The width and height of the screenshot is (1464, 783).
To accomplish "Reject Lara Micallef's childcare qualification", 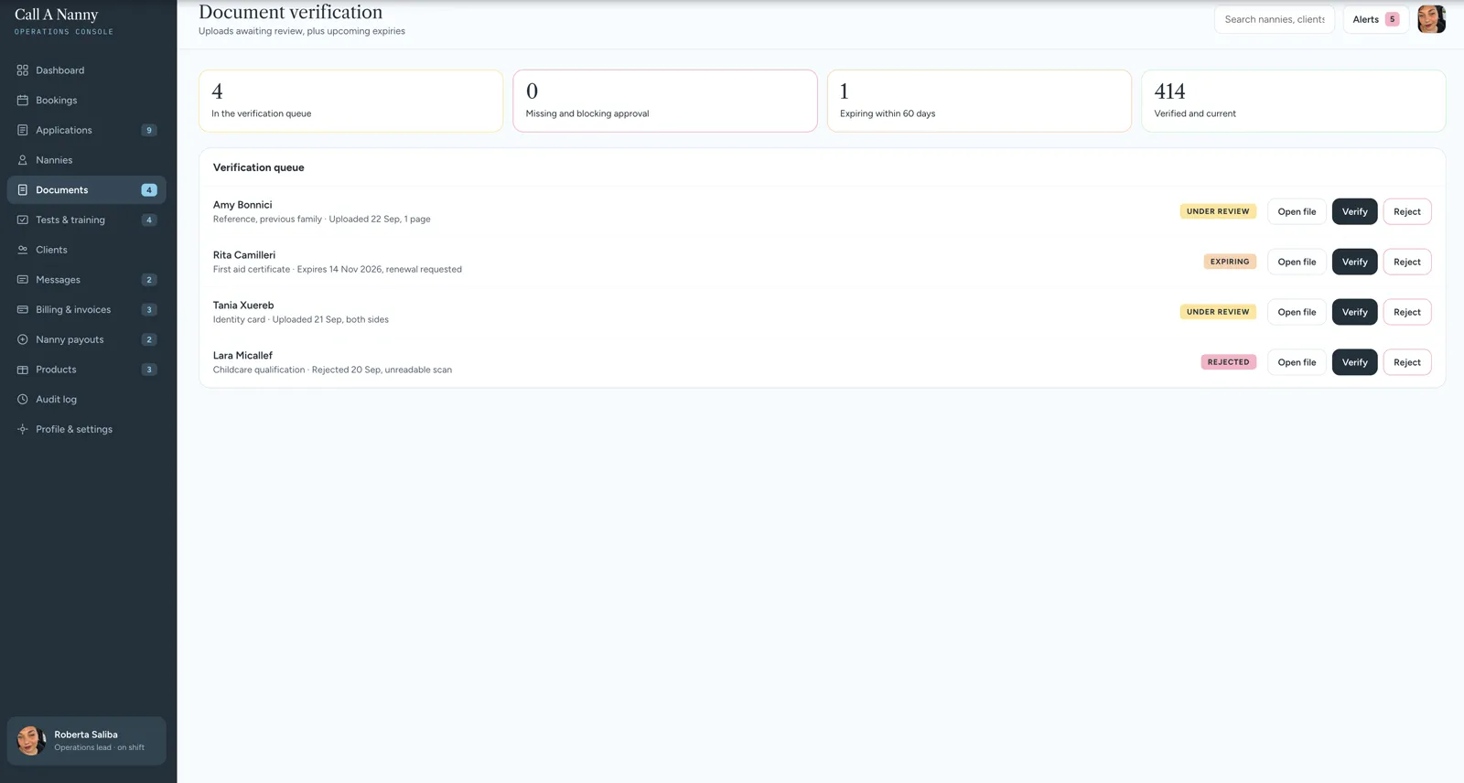I will tap(1406, 362).
